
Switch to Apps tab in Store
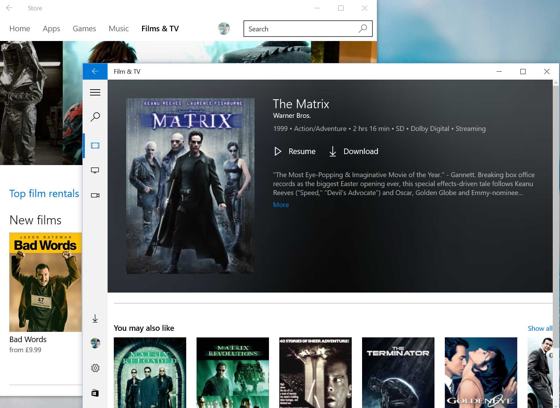tap(51, 29)
